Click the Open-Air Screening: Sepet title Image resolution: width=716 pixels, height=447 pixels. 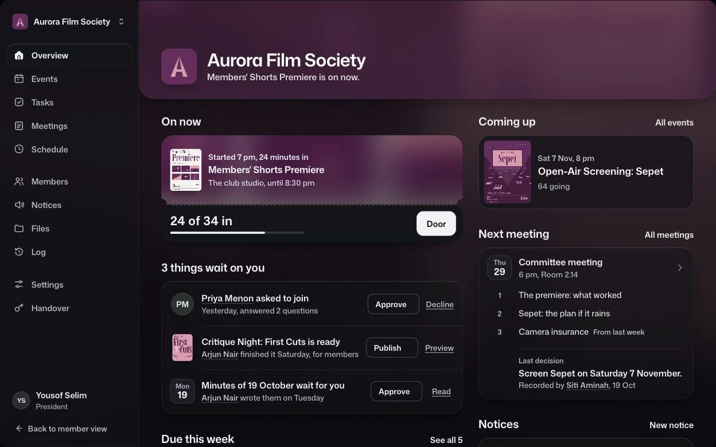pos(601,171)
